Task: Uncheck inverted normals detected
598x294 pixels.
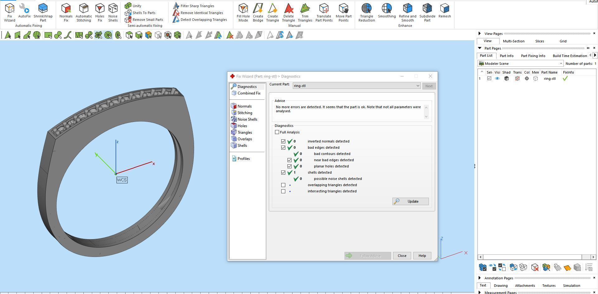Action: [283, 141]
